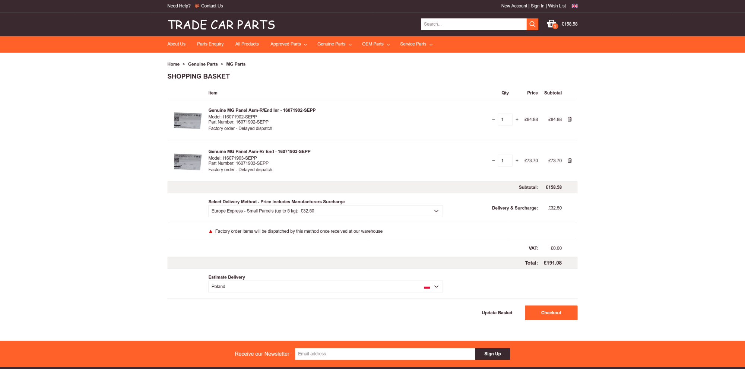Click the Contact Us email icon
Viewport: 745px width, 369px height.
(197, 6)
